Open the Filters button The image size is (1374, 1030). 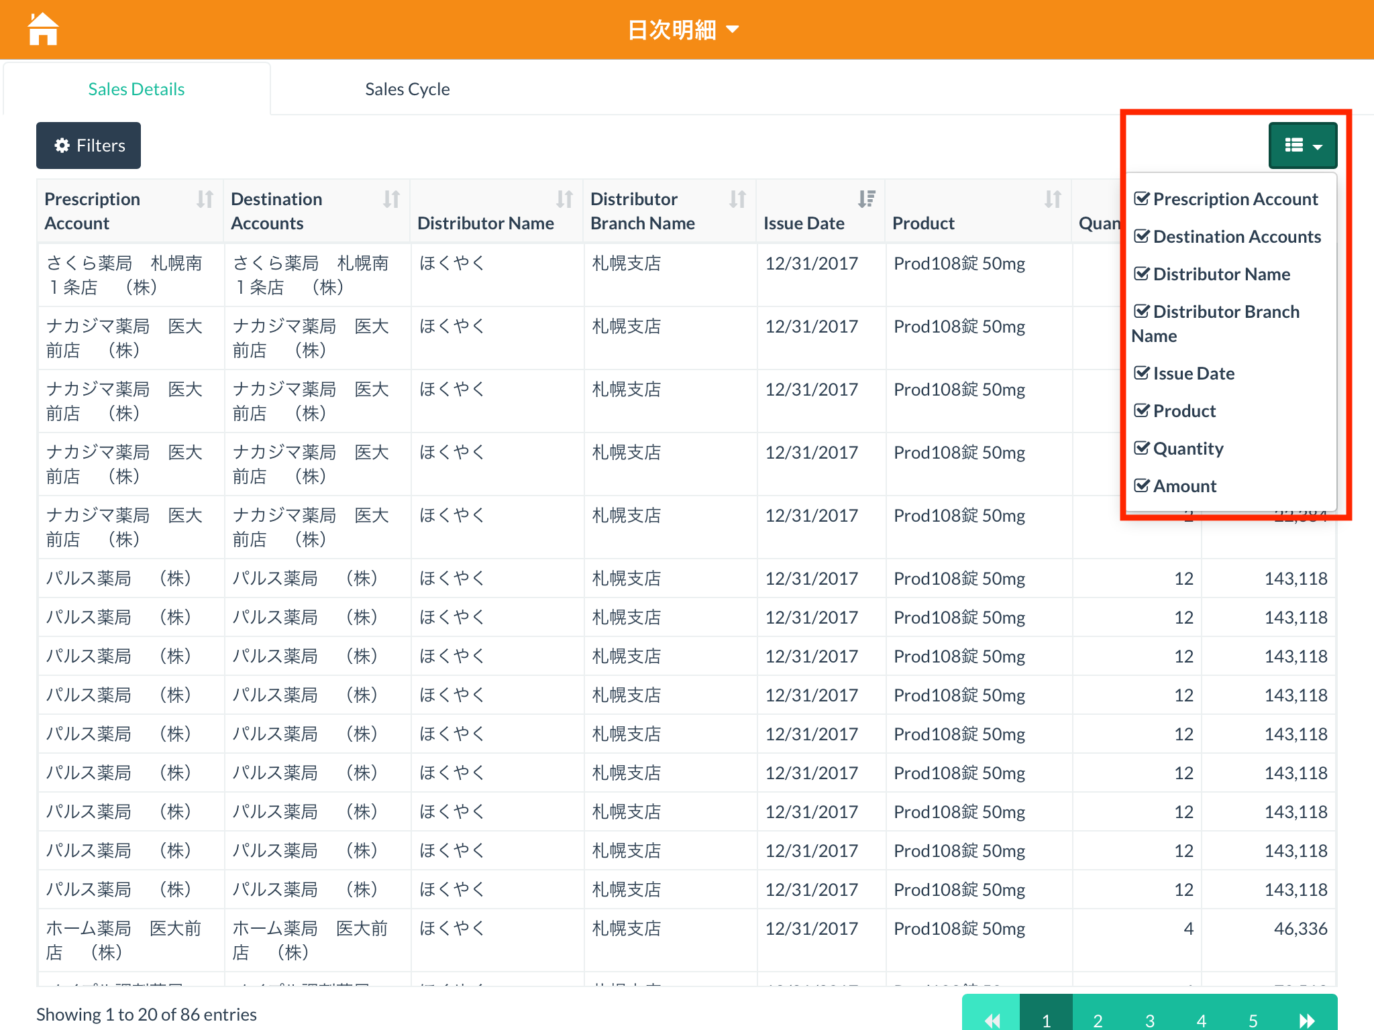[89, 146]
